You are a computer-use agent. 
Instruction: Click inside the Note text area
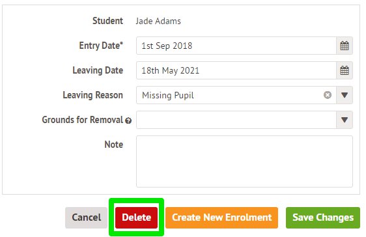tap(244, 161)
